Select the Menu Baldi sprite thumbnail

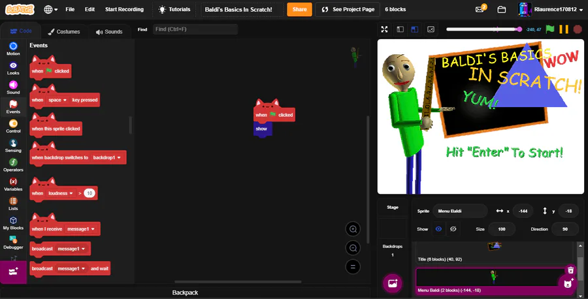[x=493, y=281]
